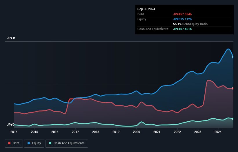Screen dimensions: 238x152
Task: Click the teal Cash legend dot
Action: (50, 143)
